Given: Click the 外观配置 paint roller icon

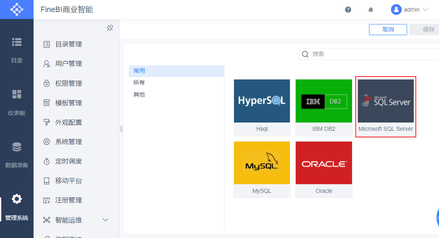Looking at the screenshot, I should click(46, 122).
